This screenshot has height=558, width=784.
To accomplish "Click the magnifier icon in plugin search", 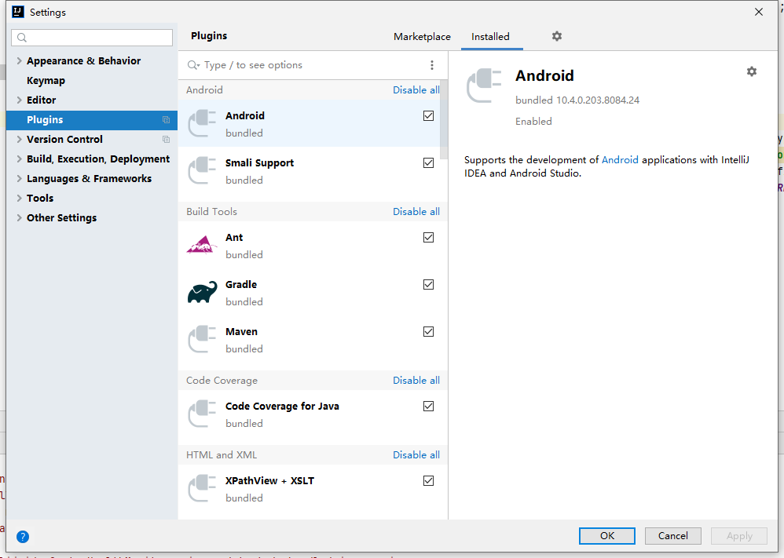I will coord(193,65).
